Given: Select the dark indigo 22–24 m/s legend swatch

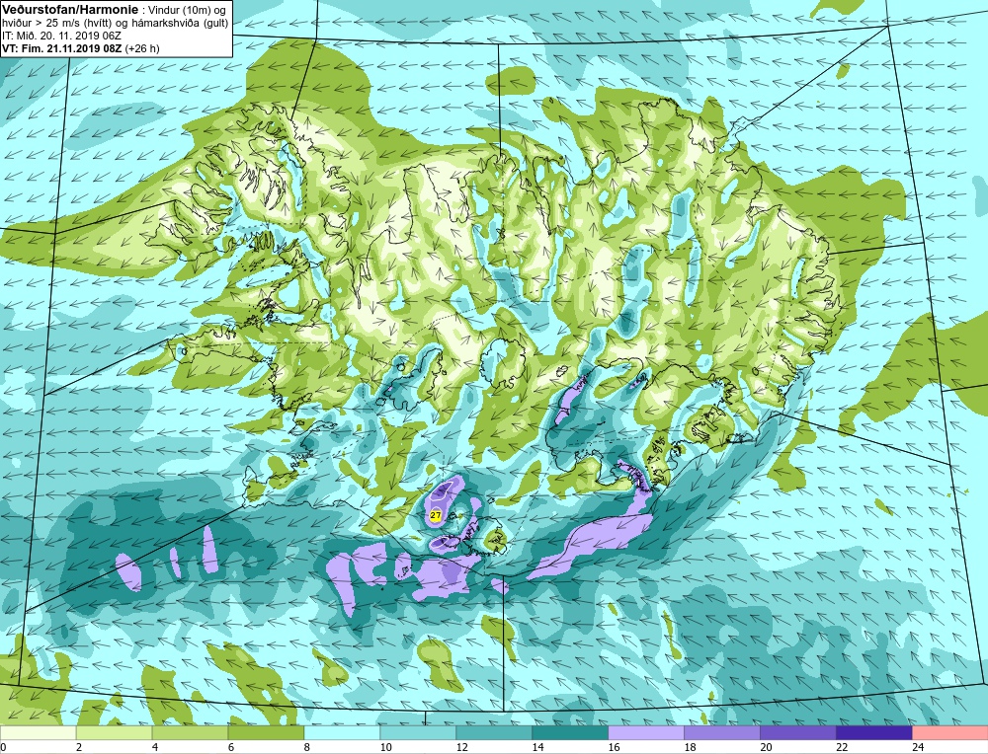Looking at the screenshot, I should [874, 733].
